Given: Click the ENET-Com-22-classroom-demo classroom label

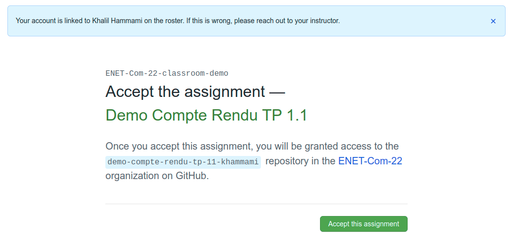Looking at the screenshot, I should 166,73.
